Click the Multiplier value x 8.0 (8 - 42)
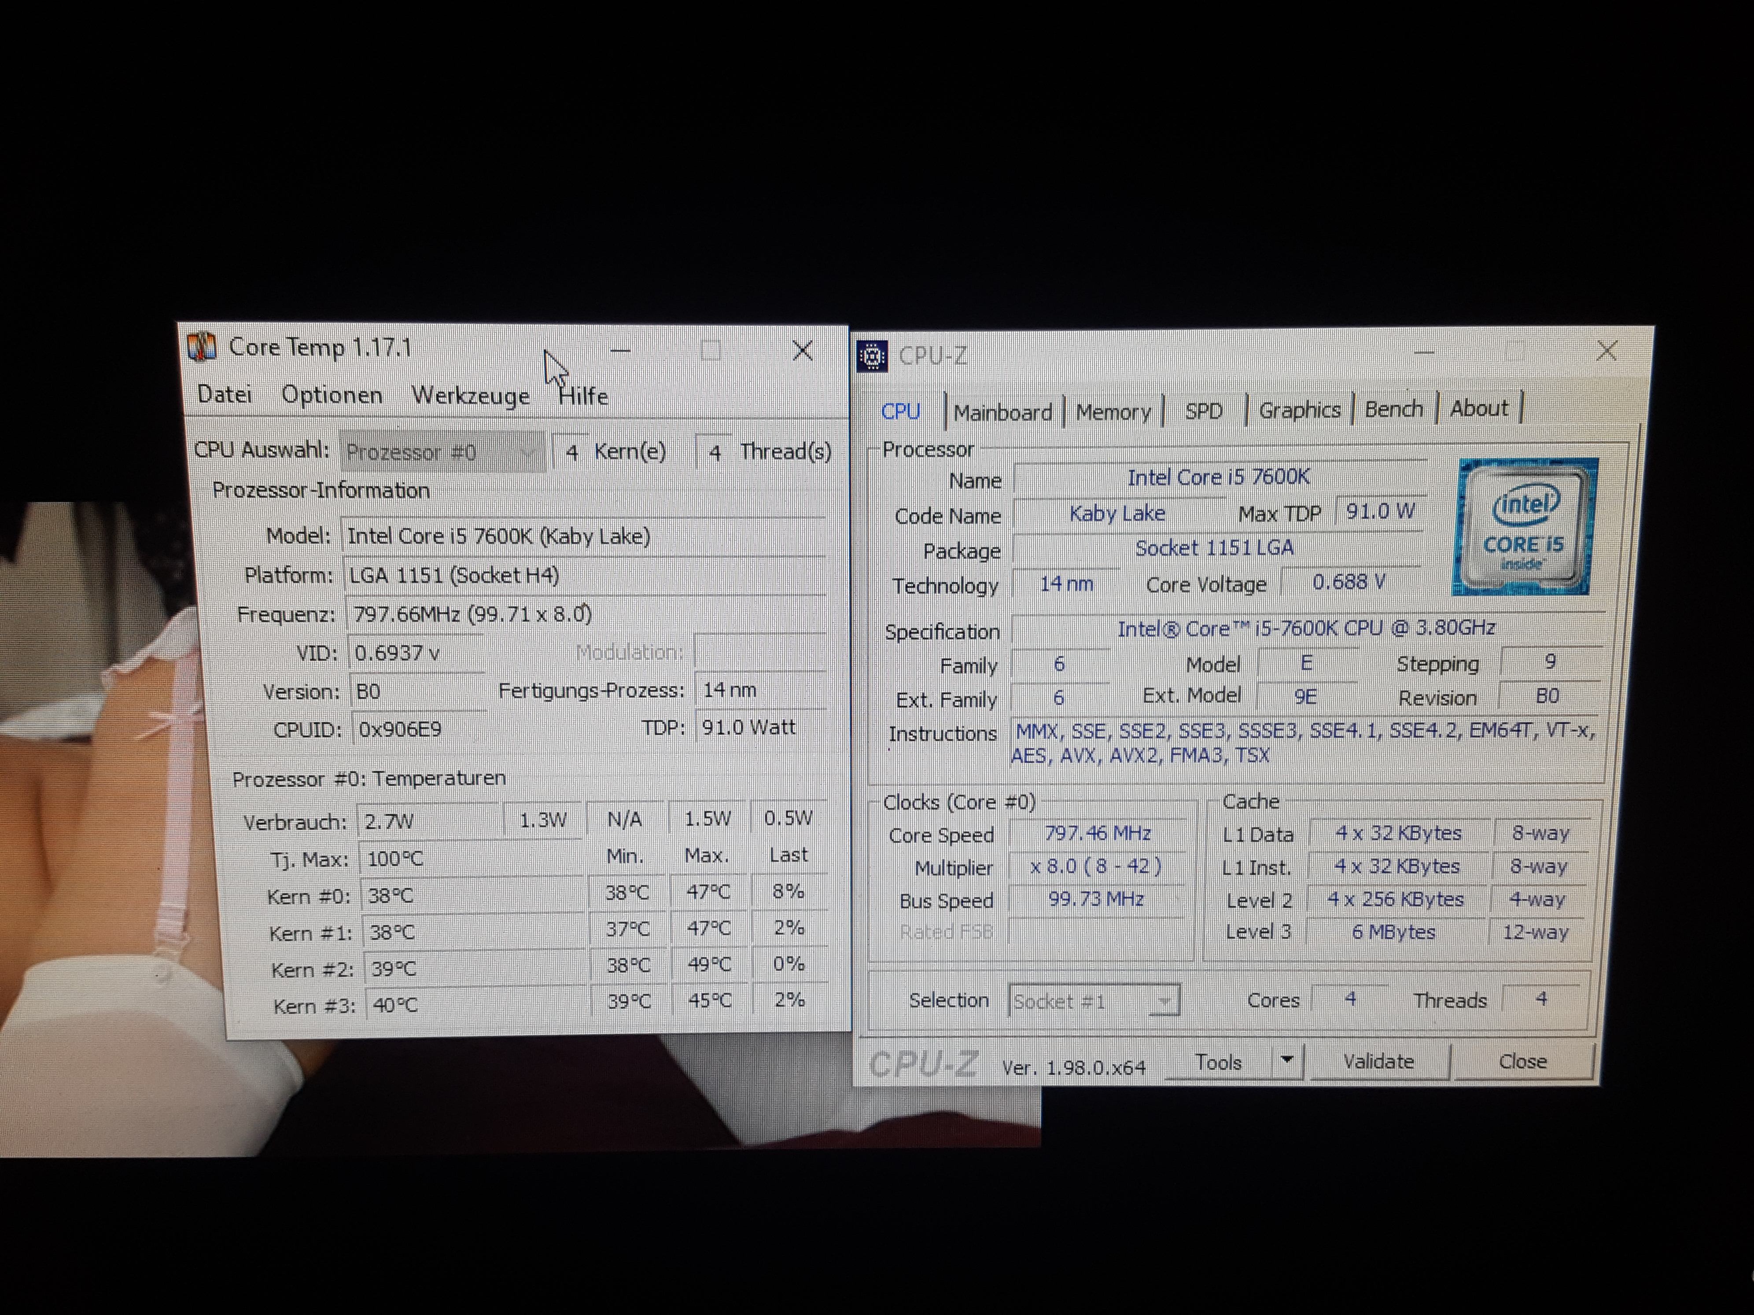1754x1315 pixels. click(1096, 867)
